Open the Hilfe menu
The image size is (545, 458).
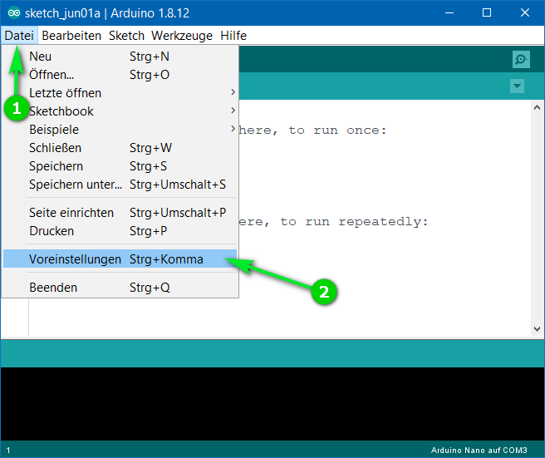coord(233,36)
